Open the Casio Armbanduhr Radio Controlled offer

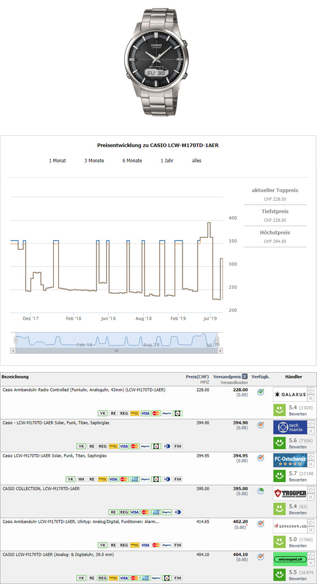coord(84,390)
